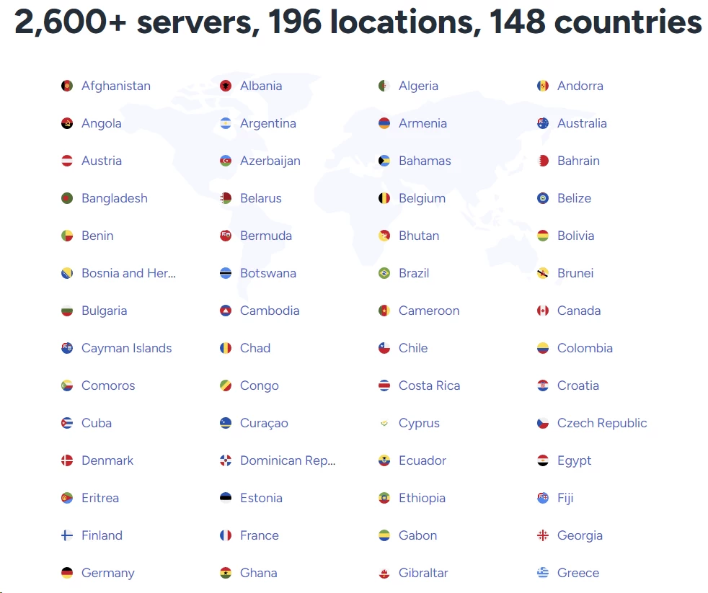708x593 pixels.
Task: Open the Bulgaria link
Action: click(104, 311)
